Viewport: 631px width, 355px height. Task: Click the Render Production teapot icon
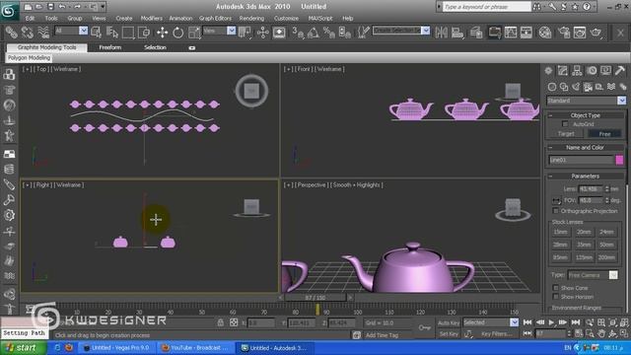pyautogui.click(x=596, y=33)
